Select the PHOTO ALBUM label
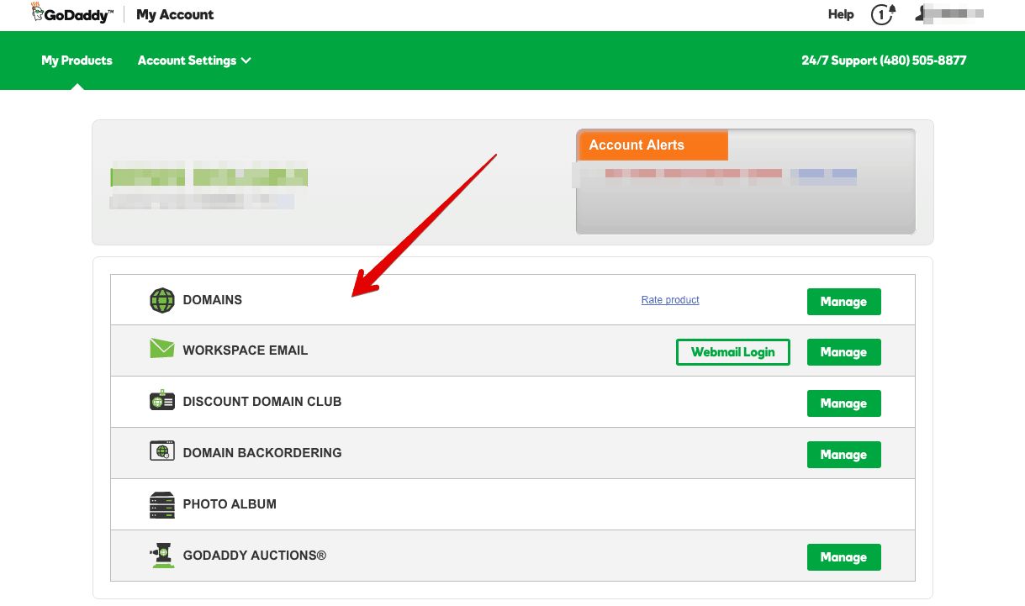This screenshot has height=606, width=1025. click(x=230, y=504)
